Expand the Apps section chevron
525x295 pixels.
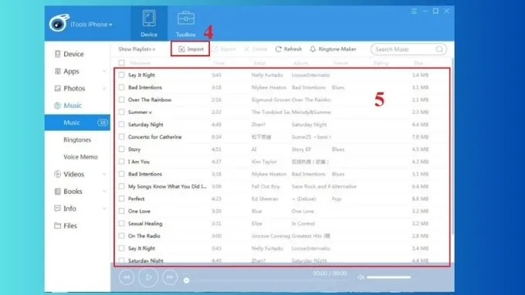pyautogui.click(x=104, y=71)
